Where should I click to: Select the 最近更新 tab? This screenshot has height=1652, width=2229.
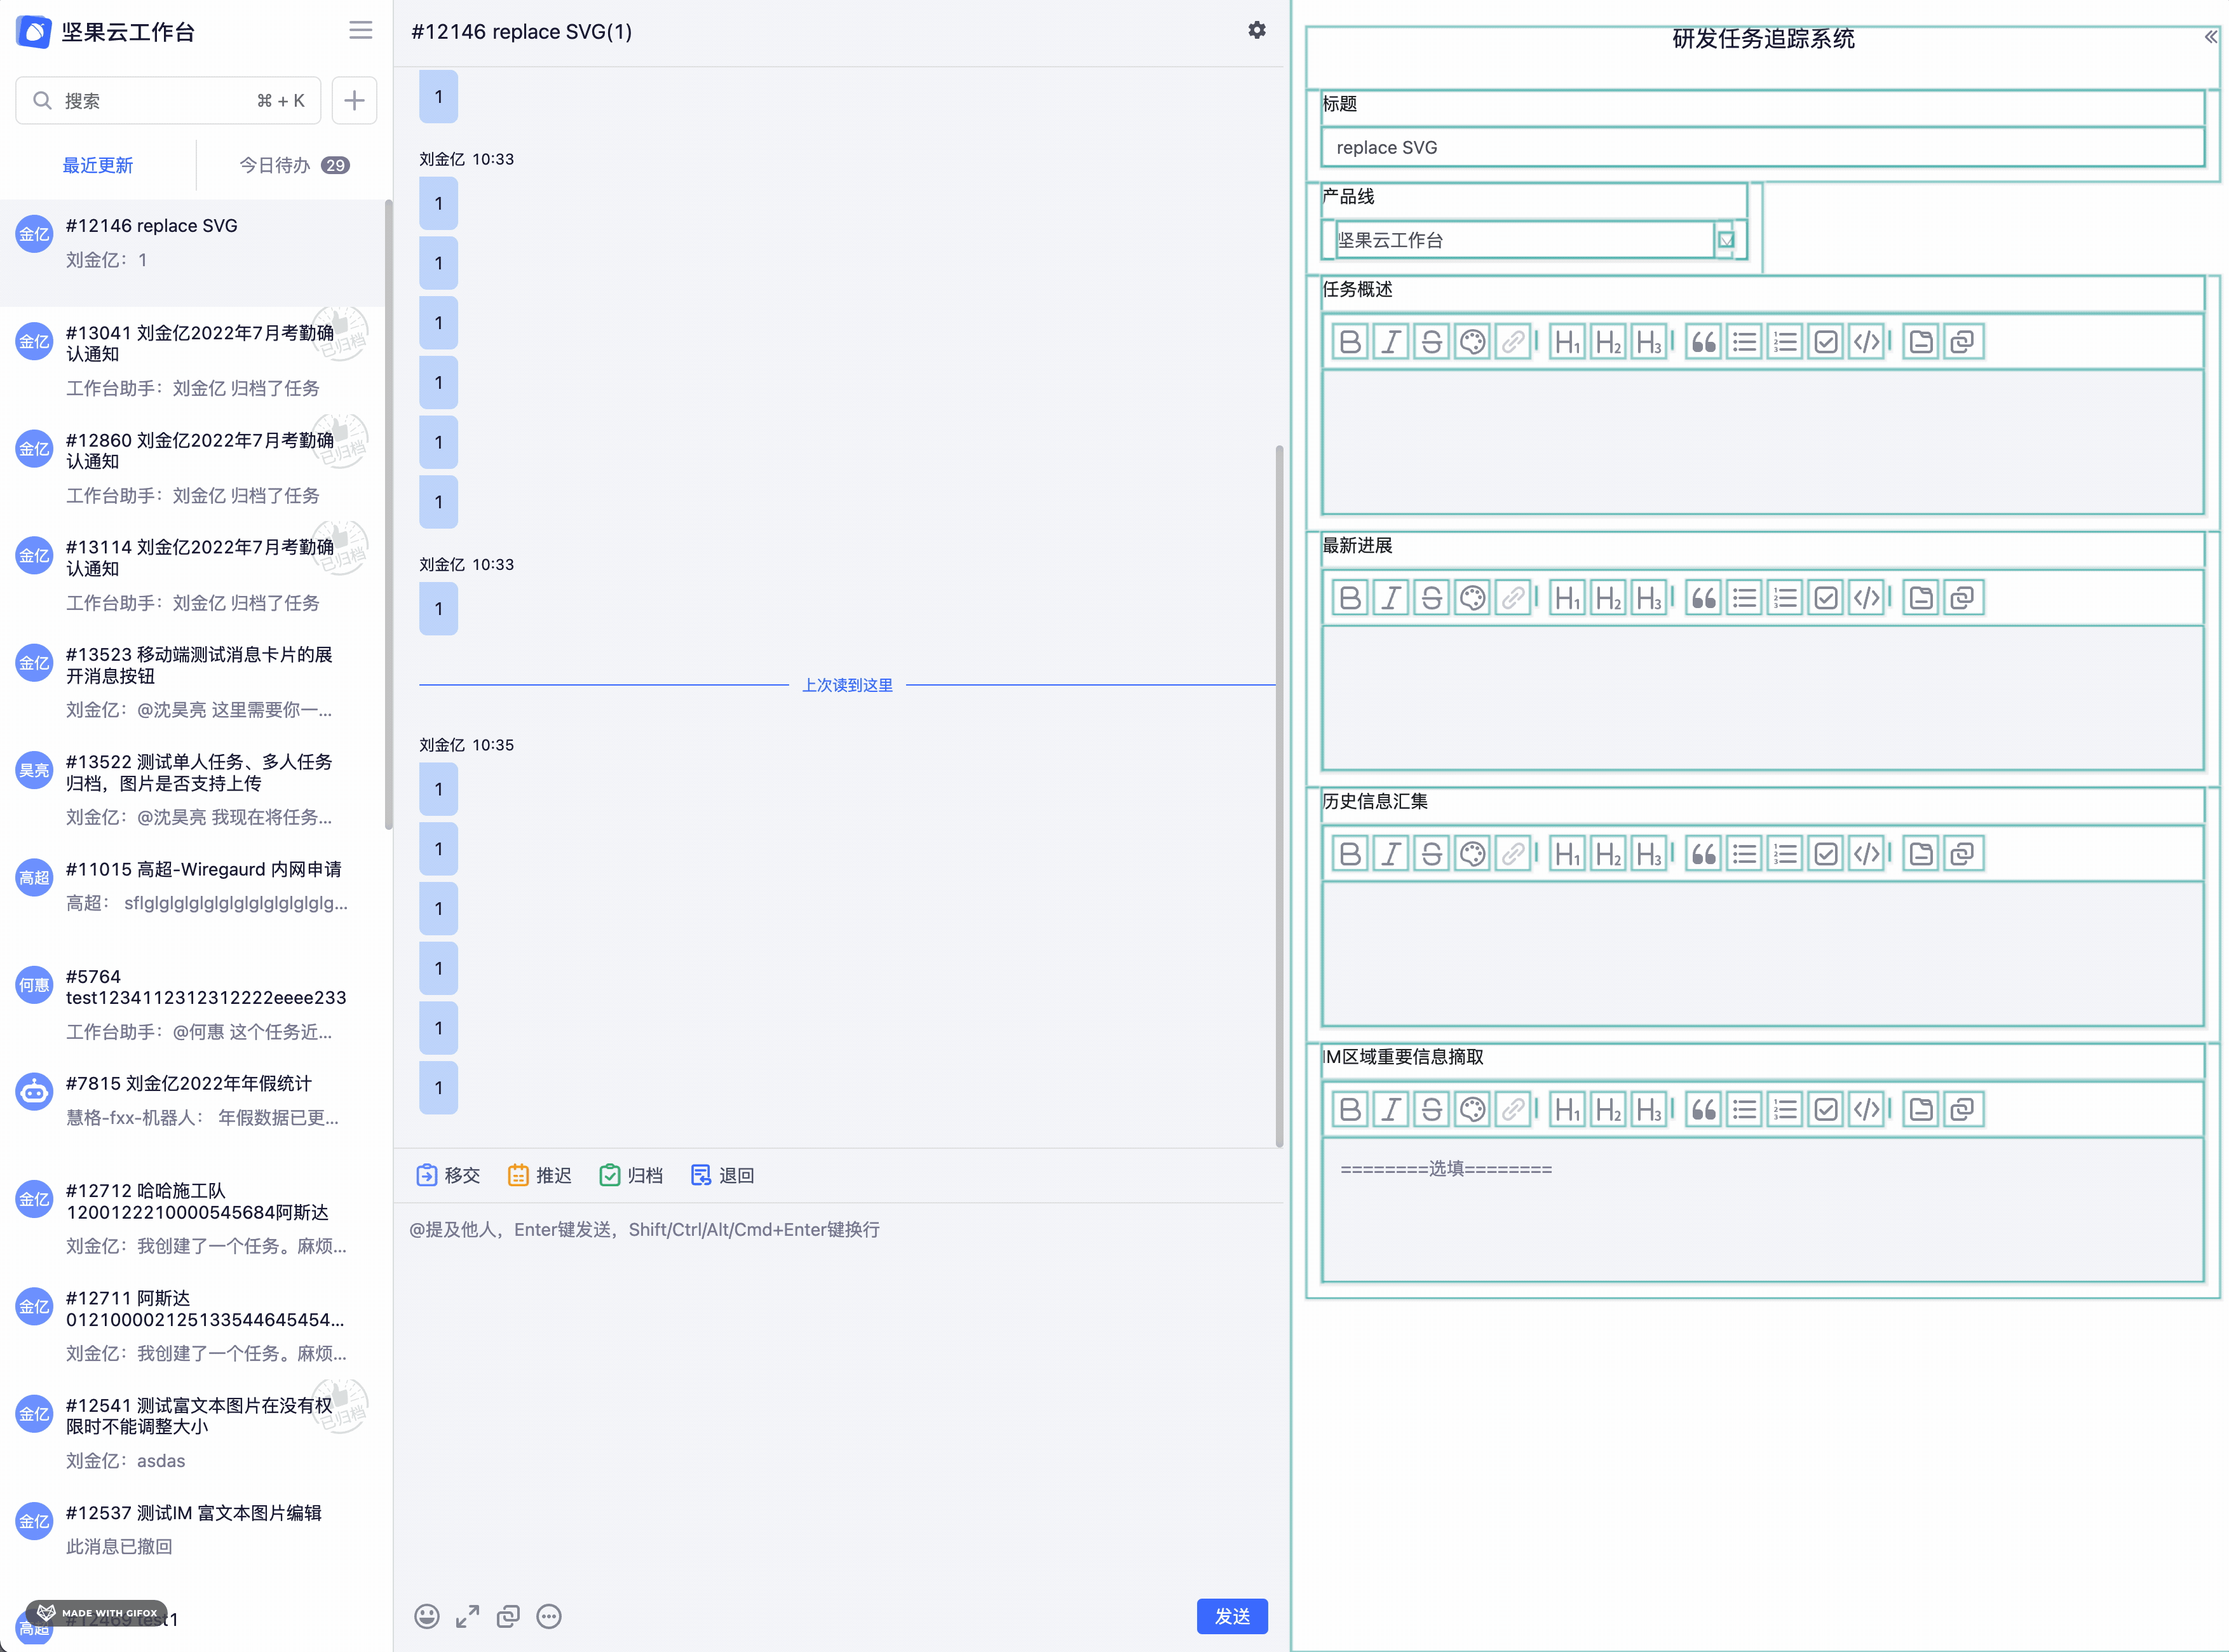coord(98,165)
